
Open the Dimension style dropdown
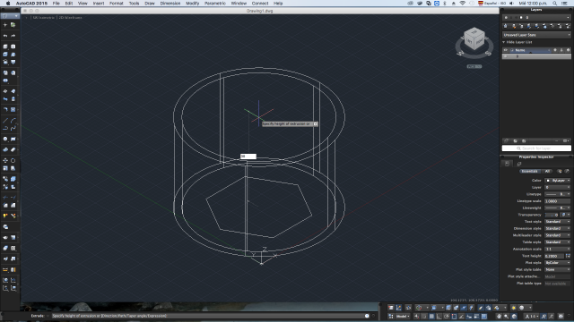click(x=558, y=229)
